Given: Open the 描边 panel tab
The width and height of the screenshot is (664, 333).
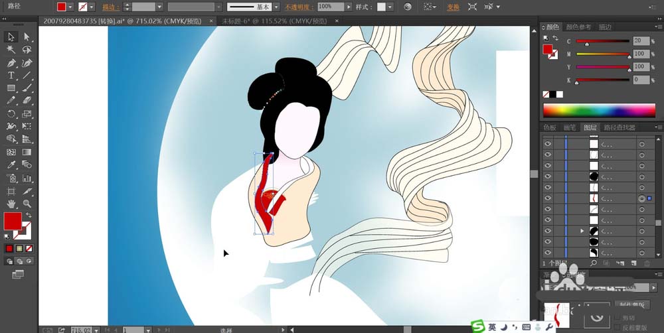Looking at the screenshot, I should coord(605,27).
